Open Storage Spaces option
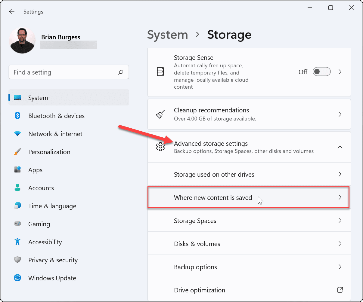Viewport: 363px width, 302px height. pyautogui.click(x=249, y=221)
